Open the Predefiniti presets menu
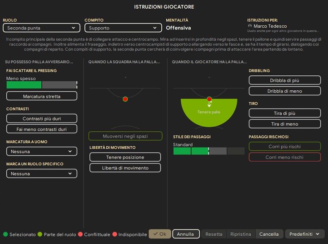Image resolution: width=328 pixels, height=244 pixels. (304, 234)
